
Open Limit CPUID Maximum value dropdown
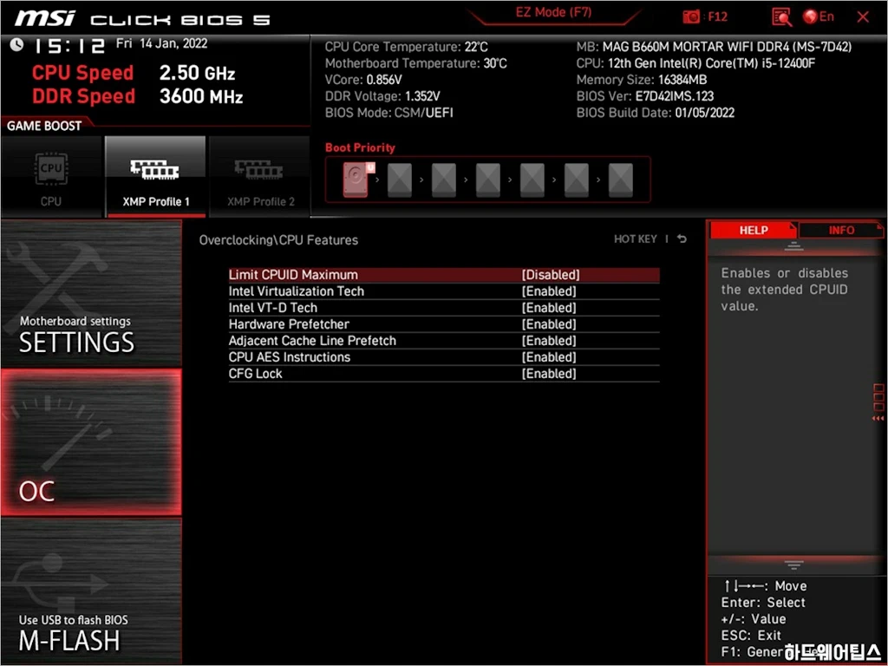(x=550, y=275)
